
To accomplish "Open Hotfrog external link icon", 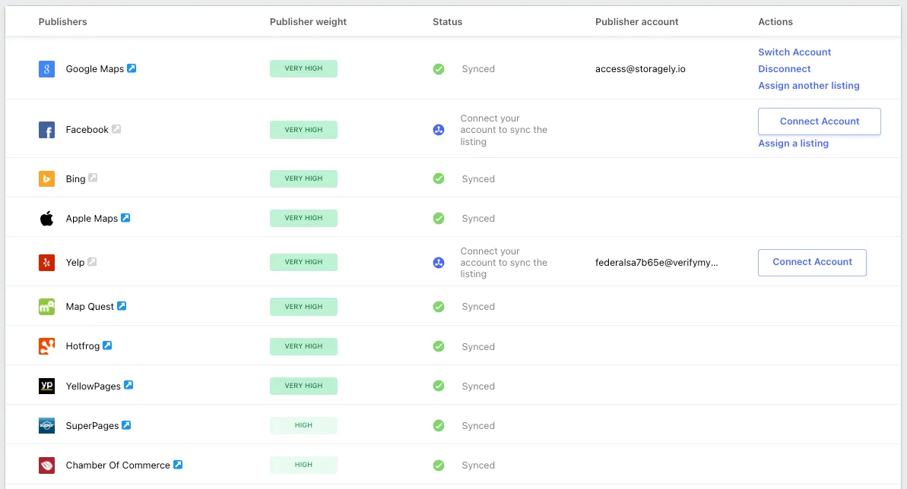I will coord(107,345).
